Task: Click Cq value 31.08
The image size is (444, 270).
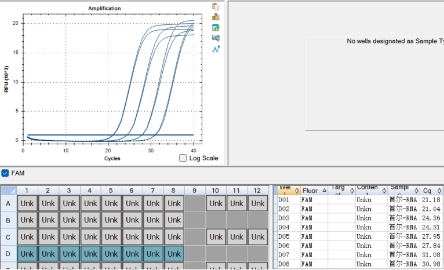Action: [431, 255]
